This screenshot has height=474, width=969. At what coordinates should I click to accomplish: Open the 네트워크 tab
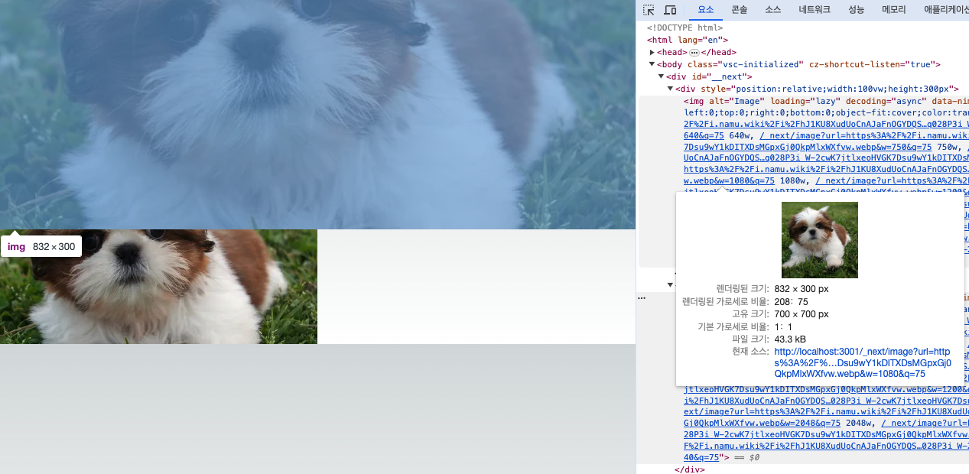click(x=815, y=10)
